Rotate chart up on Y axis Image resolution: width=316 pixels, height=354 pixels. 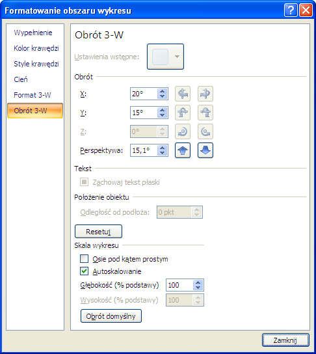pyautogui.click(x=183, y=113)
